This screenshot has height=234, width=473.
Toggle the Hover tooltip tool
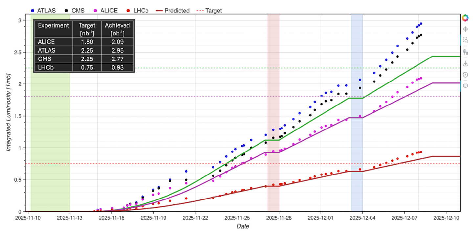pyautogui.click(x=465, y=85)
